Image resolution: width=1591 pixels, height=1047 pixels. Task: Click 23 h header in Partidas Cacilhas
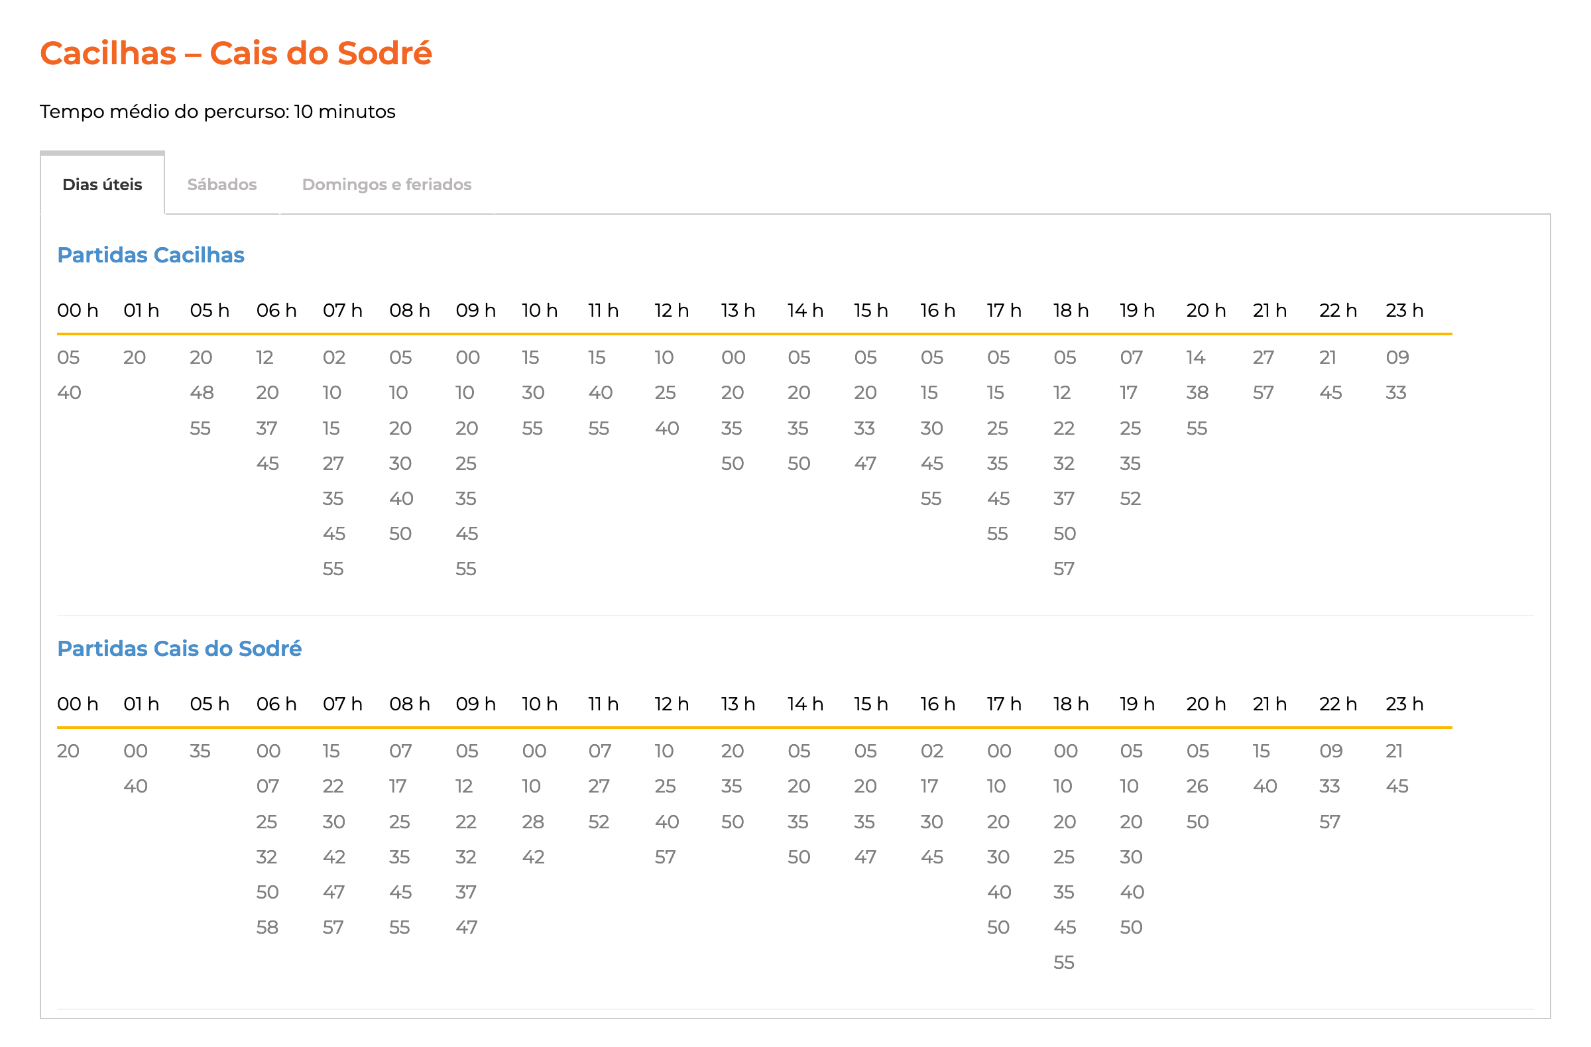click(x=1405, y=311)
